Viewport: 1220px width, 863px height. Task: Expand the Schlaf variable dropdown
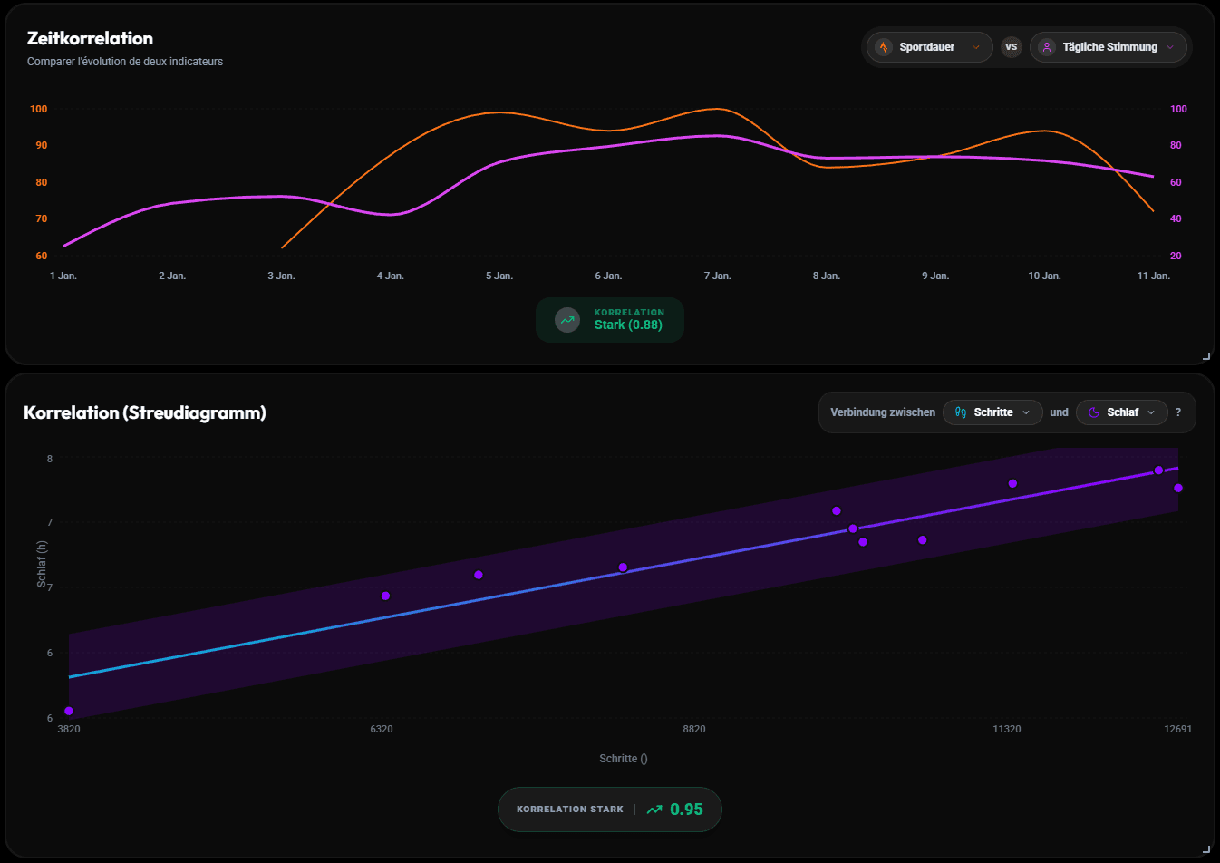click(1122, 412)
